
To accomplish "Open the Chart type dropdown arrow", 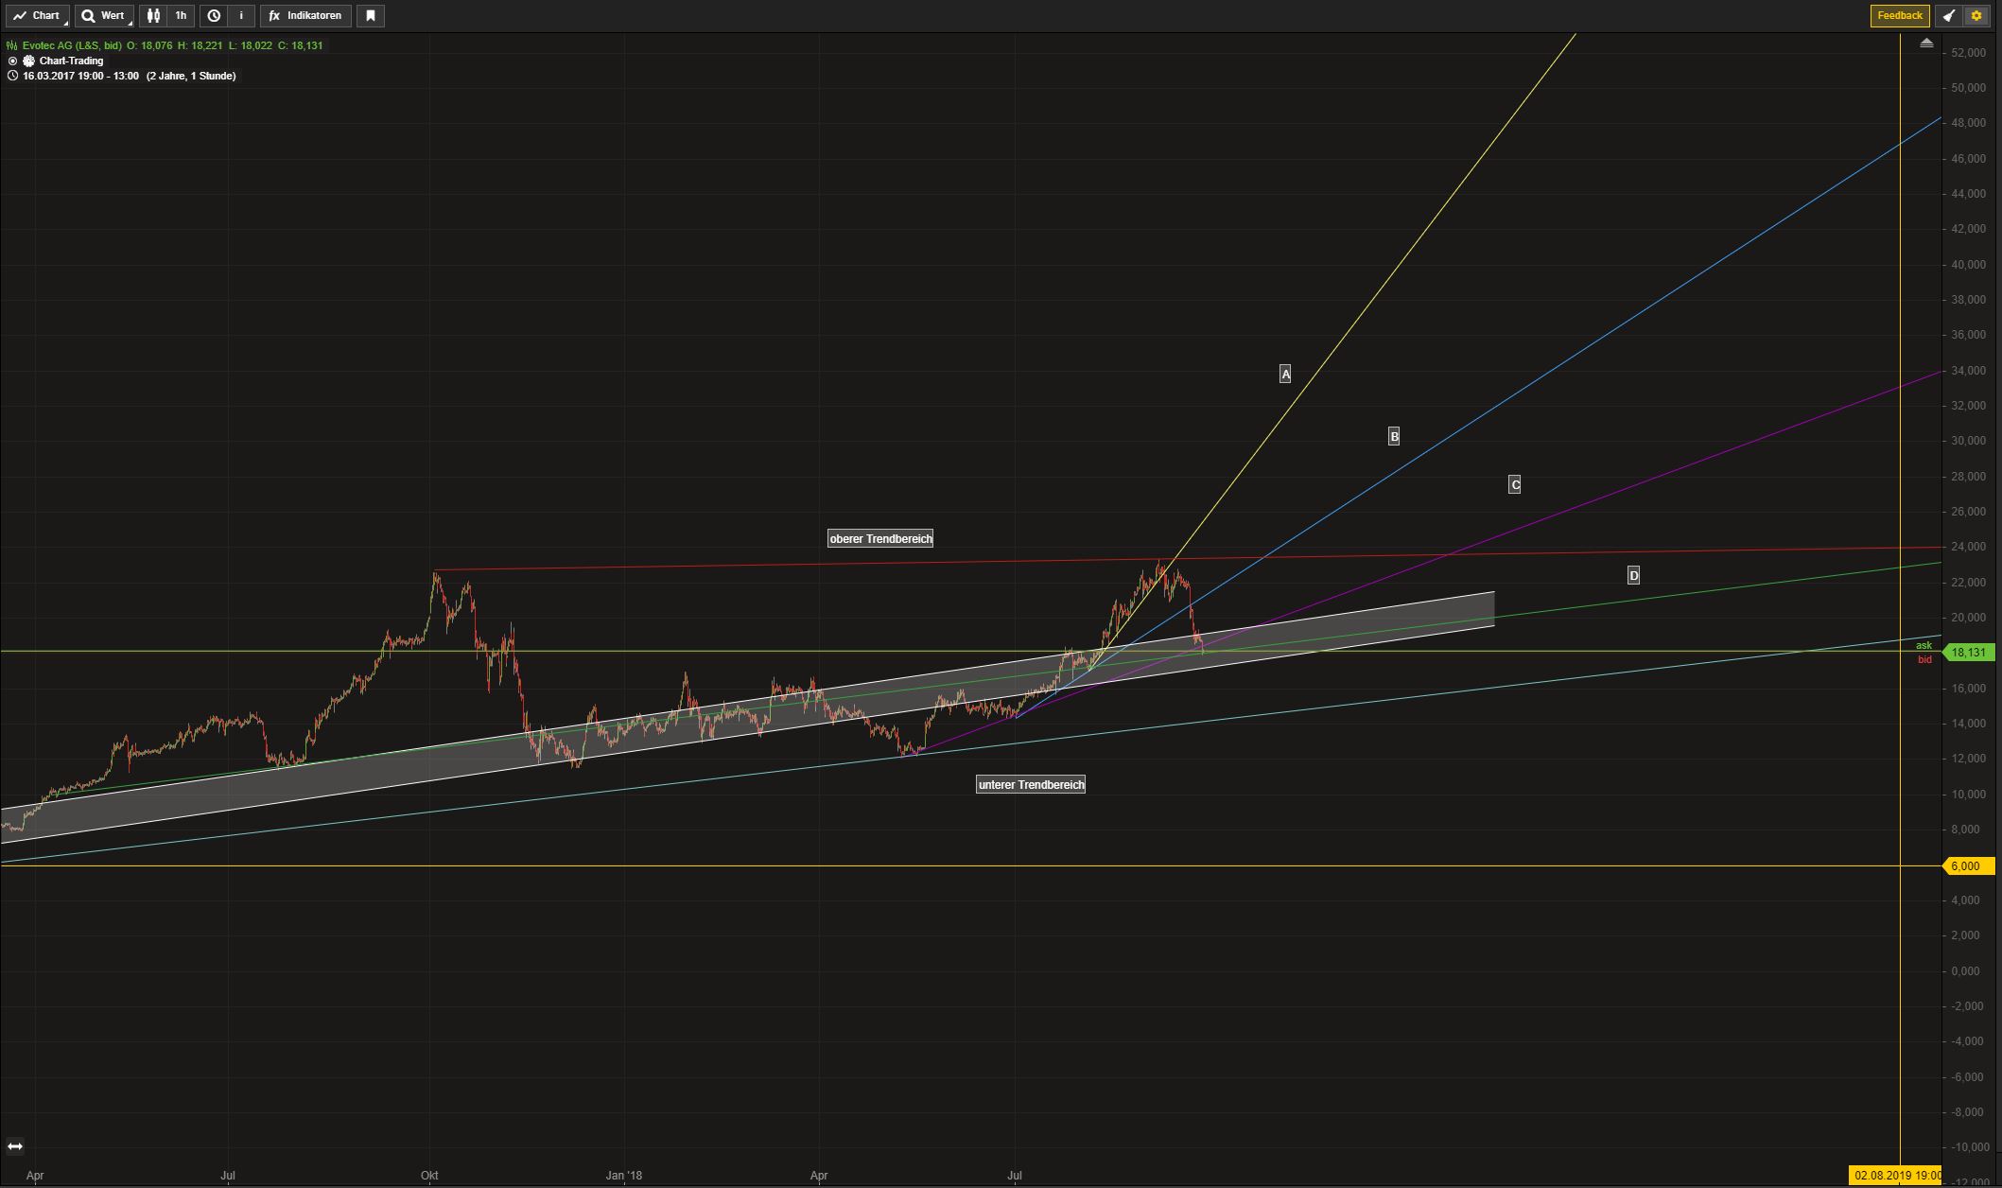I will tap(66, 22).
